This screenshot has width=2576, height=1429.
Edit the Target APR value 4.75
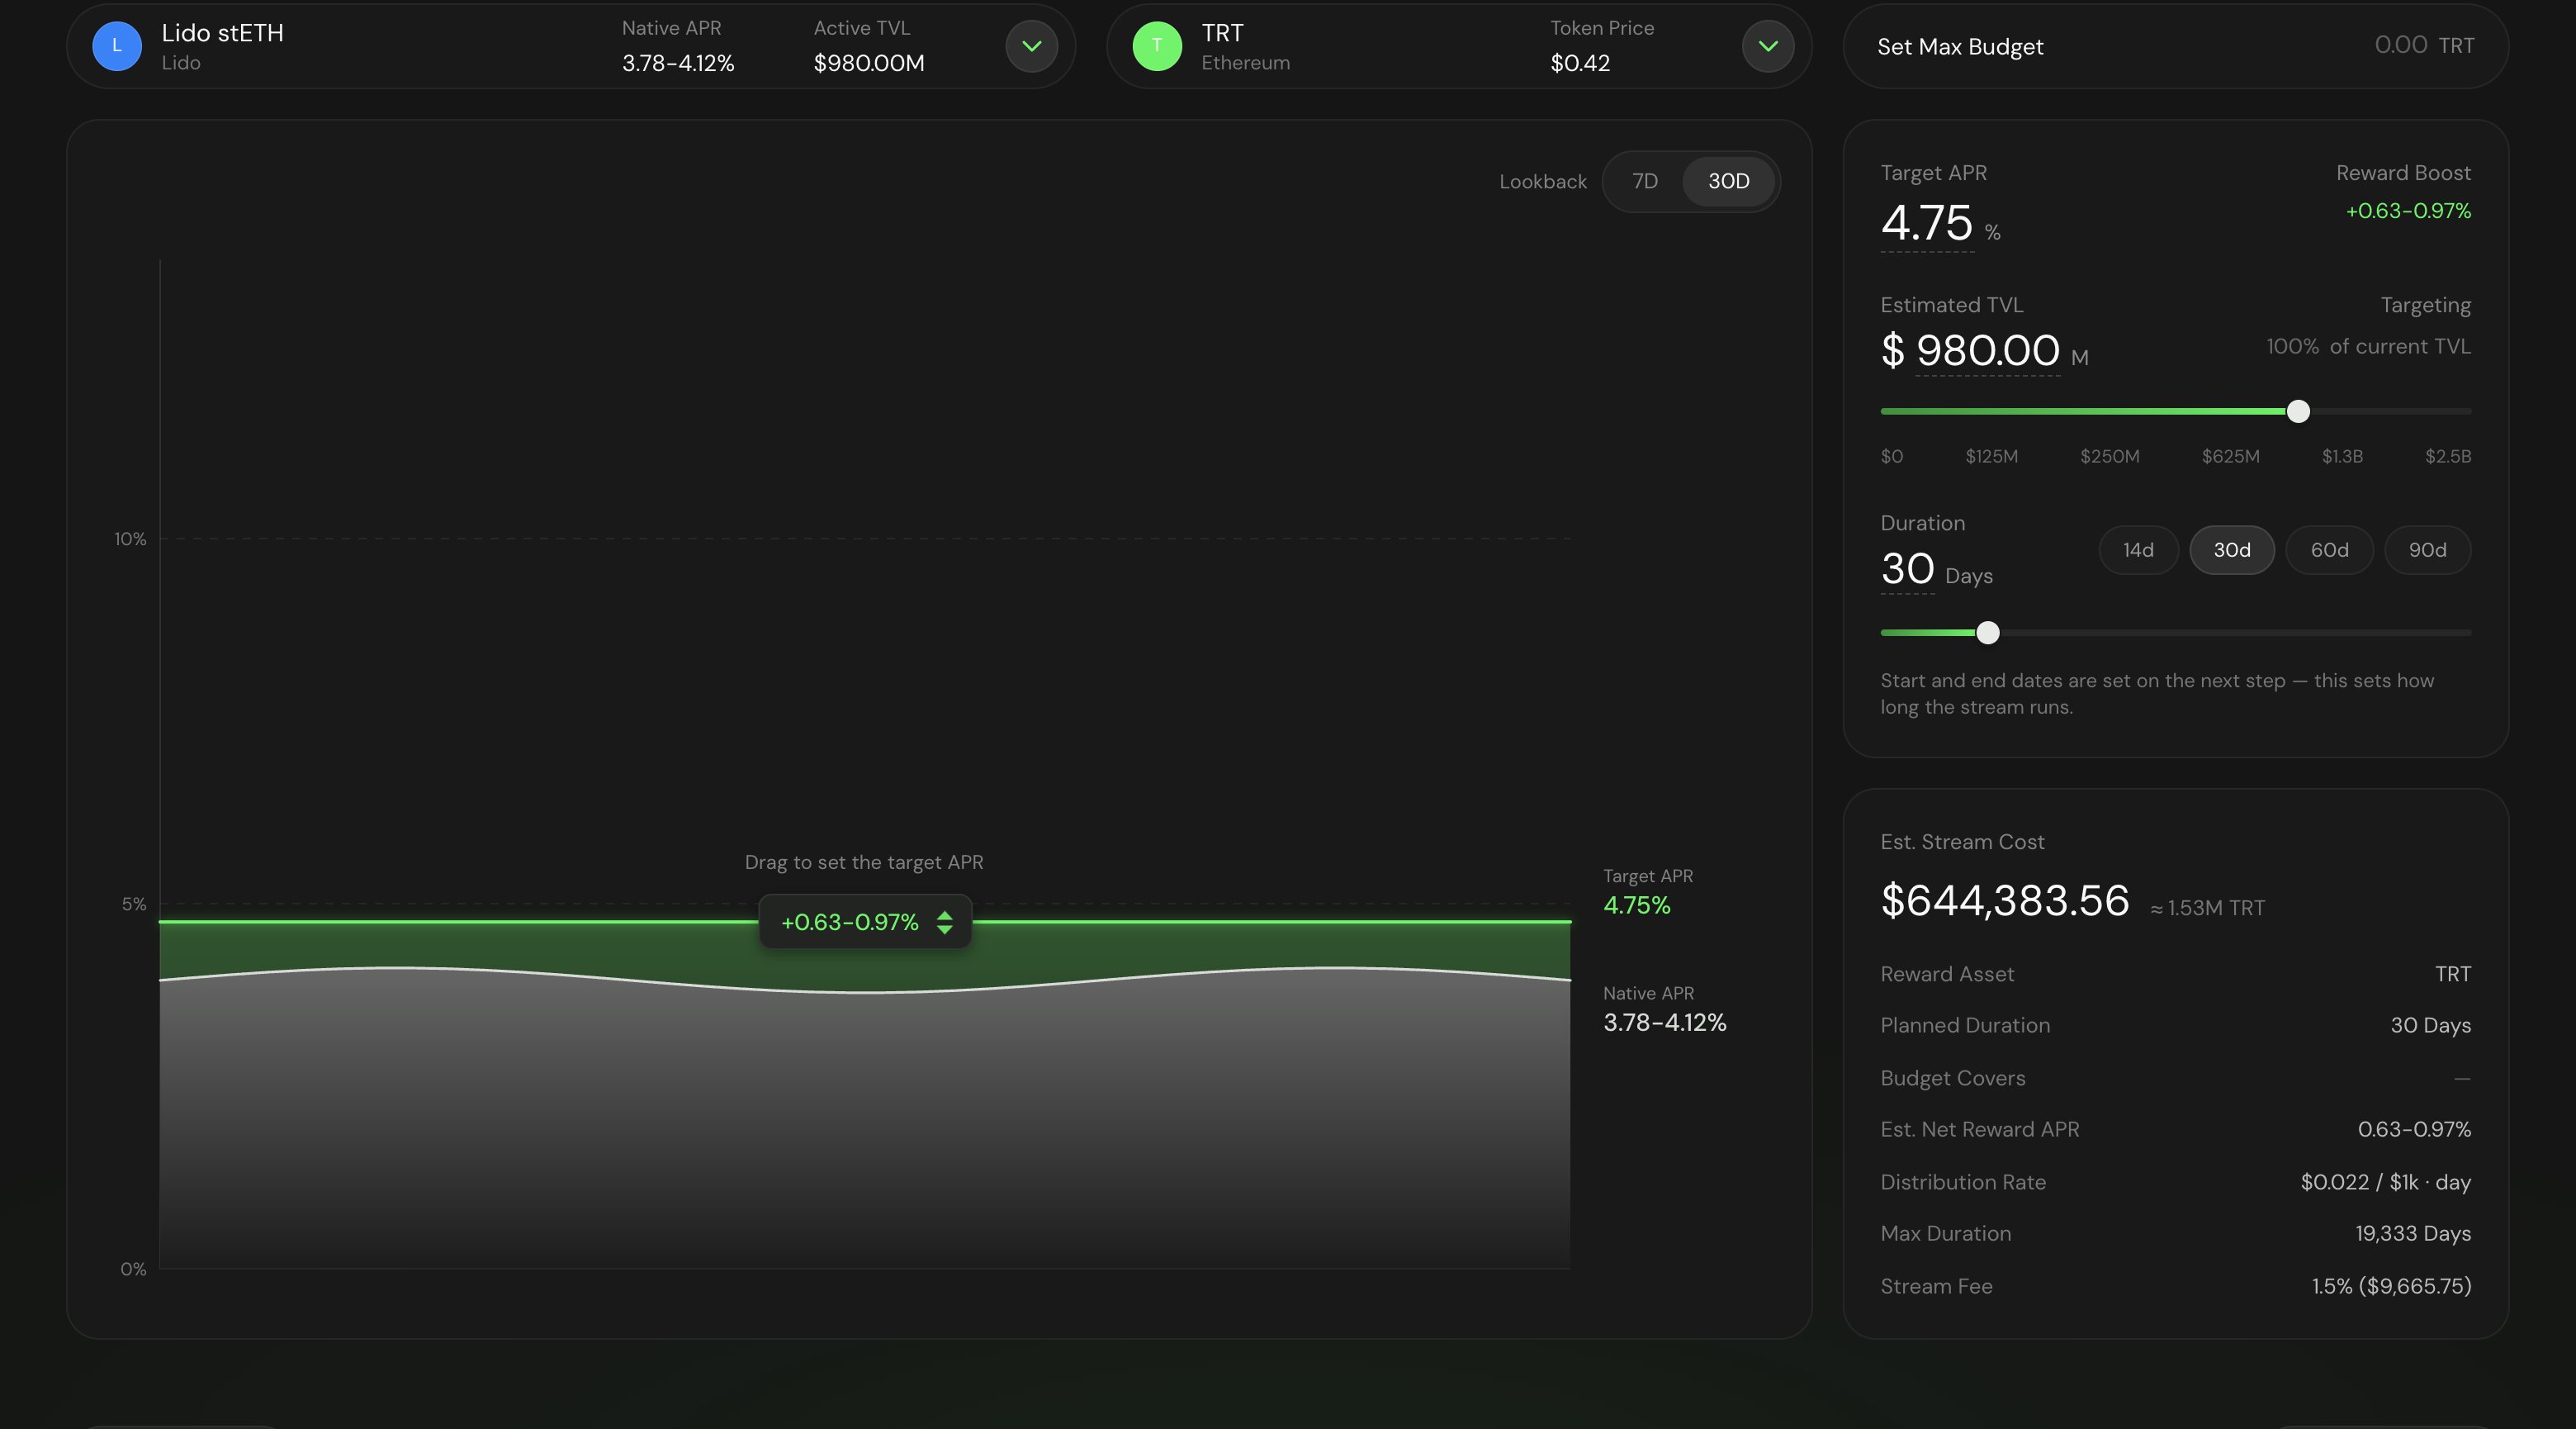[1927, 222]
